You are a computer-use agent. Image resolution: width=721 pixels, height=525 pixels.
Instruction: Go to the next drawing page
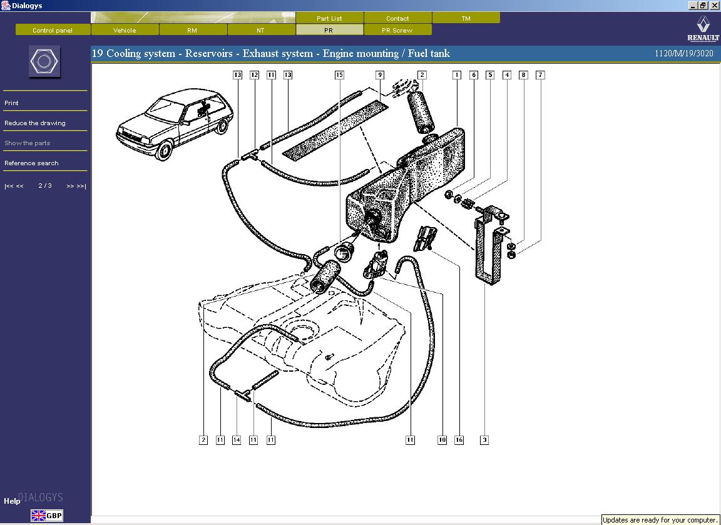(70, 186)
